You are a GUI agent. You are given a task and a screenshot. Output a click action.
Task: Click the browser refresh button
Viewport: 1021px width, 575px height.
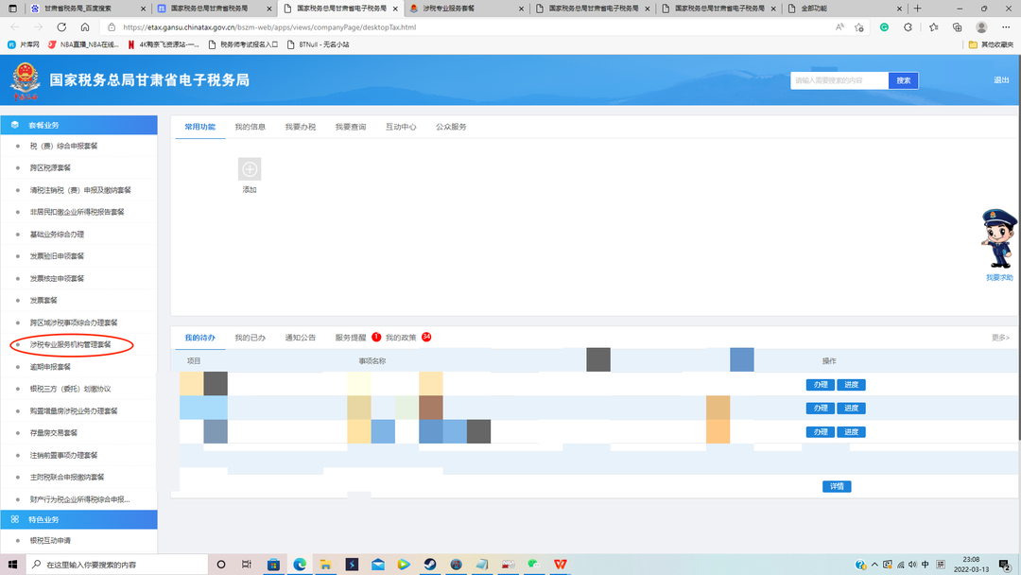pos(61,27)
